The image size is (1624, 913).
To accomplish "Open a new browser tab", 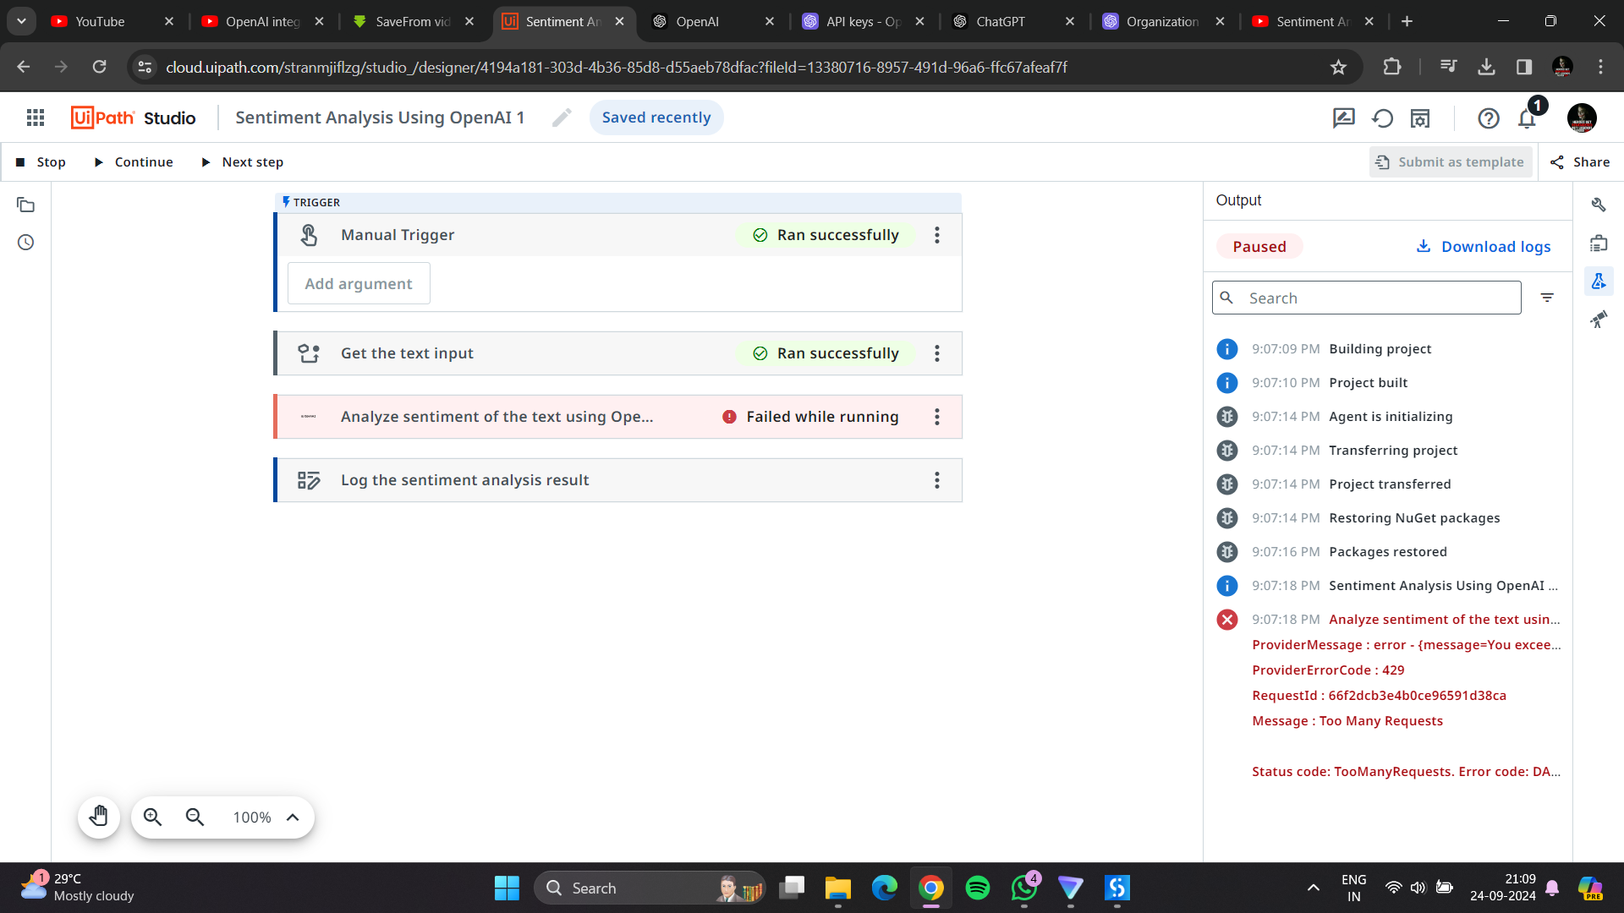I will 1407,21.
